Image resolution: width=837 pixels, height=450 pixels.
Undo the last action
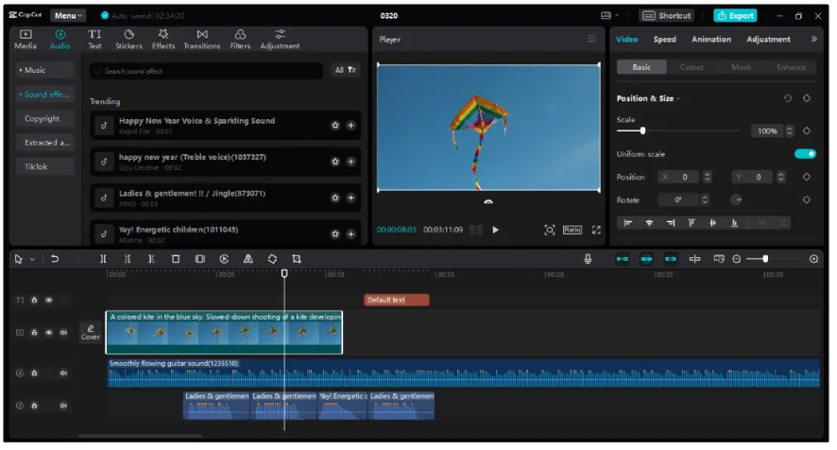pos(55,259)
